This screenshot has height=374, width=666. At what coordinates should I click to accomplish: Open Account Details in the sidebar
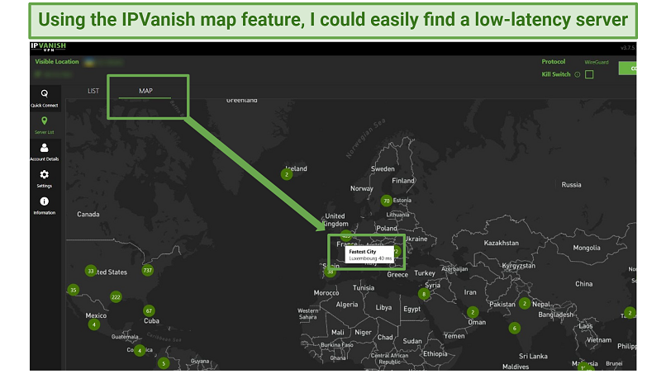tap(45, 152)
